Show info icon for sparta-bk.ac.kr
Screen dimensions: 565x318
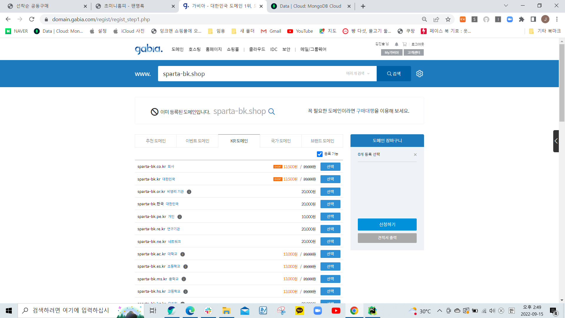[183, 254]
